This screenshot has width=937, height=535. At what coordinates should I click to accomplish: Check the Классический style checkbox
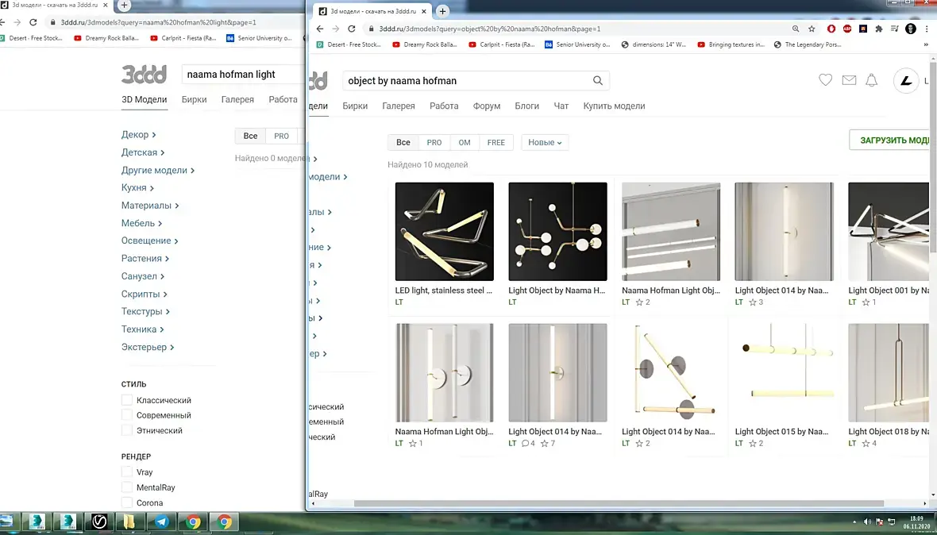click(127, 400)
